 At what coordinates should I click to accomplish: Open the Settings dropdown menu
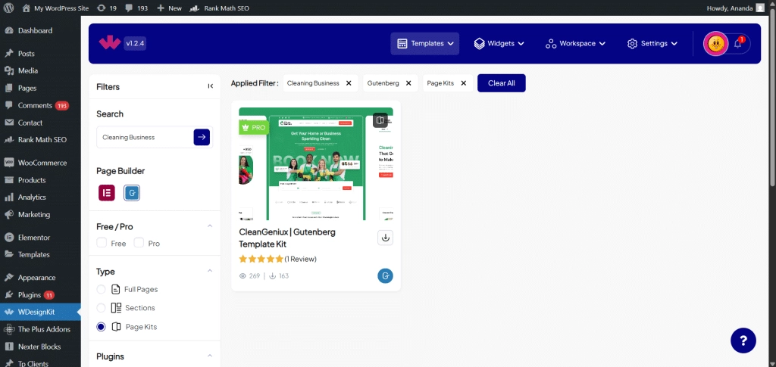coord(654,43)
